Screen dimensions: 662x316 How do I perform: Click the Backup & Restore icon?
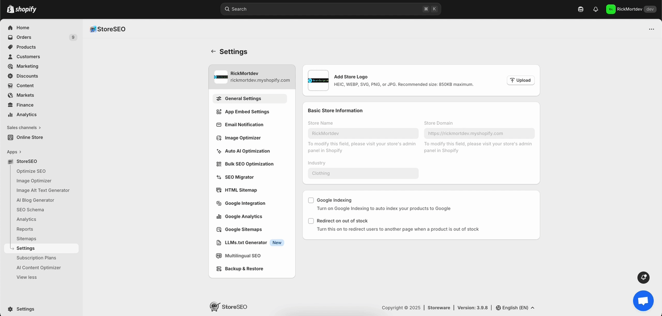click(219, 269)
